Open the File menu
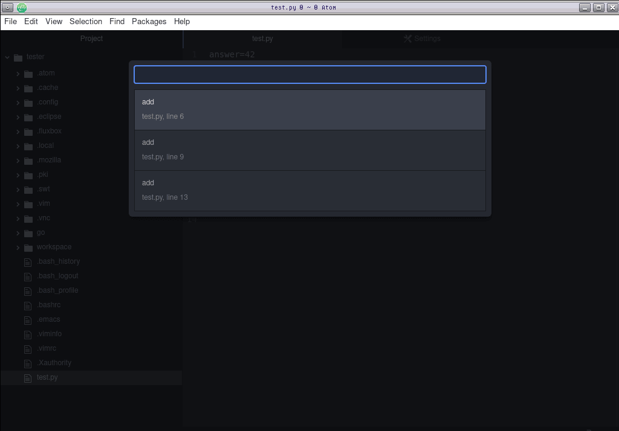The image size is (619, 431). point(11,21)
